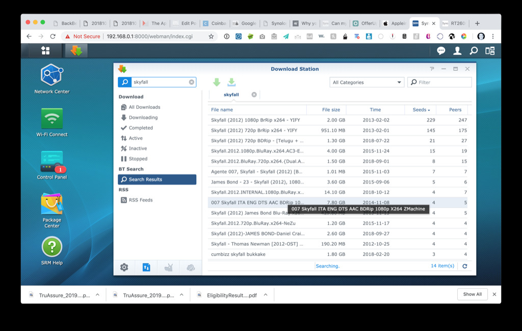Sort by File size column header
522x331 pixels.
326,109
